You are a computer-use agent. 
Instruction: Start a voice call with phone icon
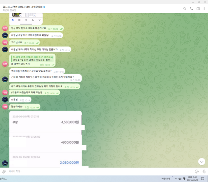coord(192,9)
